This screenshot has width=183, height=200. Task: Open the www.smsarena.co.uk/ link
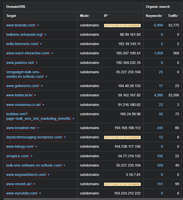[23, 105]
